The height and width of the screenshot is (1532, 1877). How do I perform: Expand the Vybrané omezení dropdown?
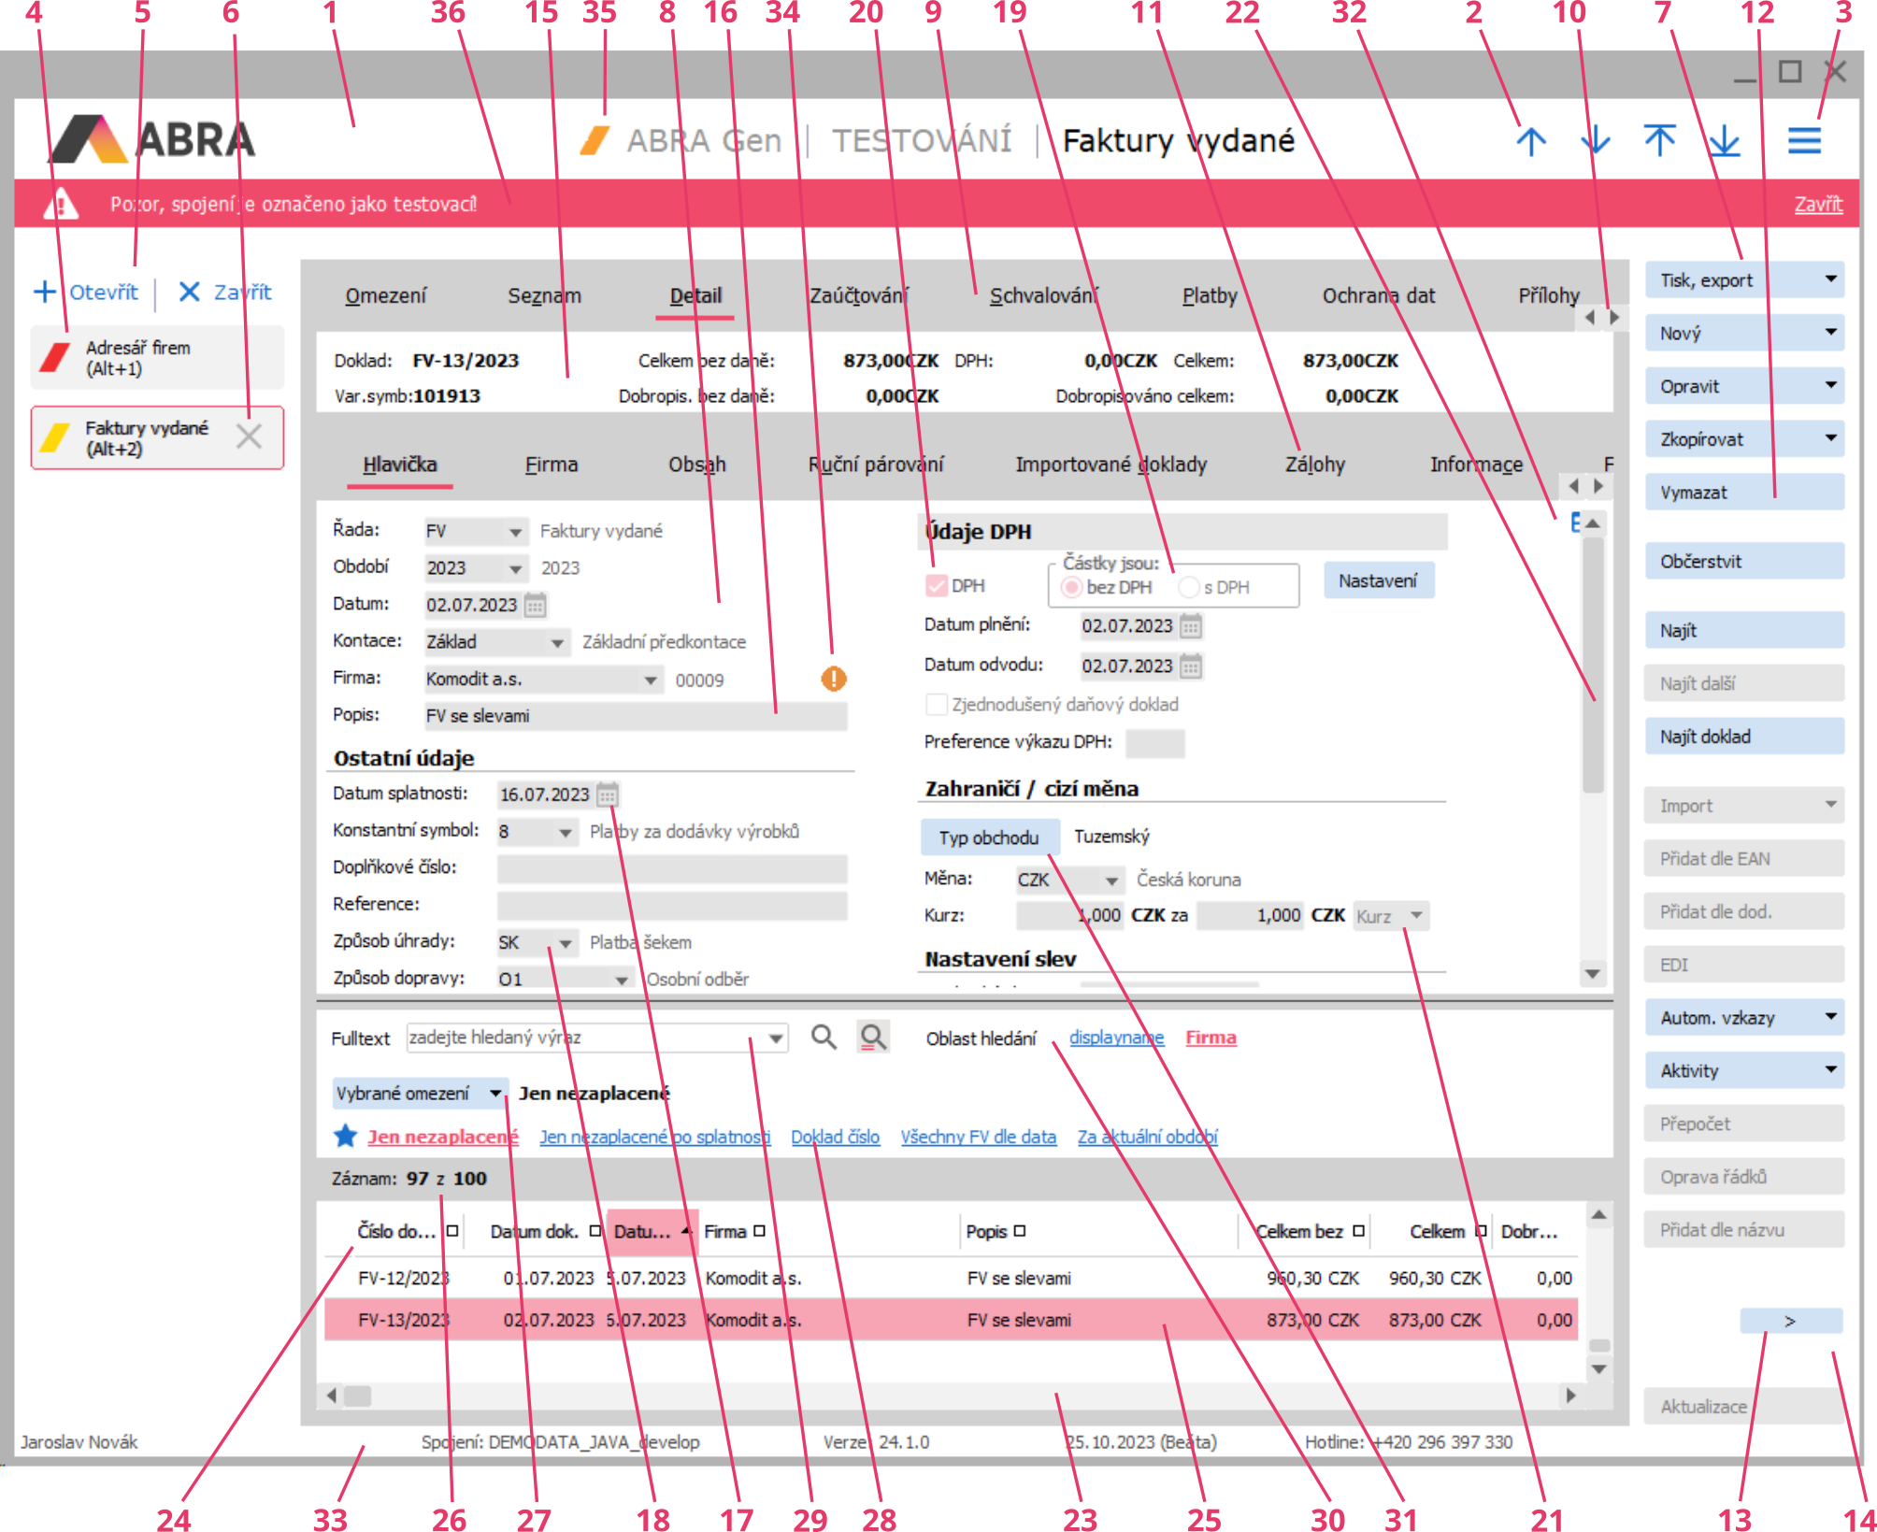[x=494, y=1093]
